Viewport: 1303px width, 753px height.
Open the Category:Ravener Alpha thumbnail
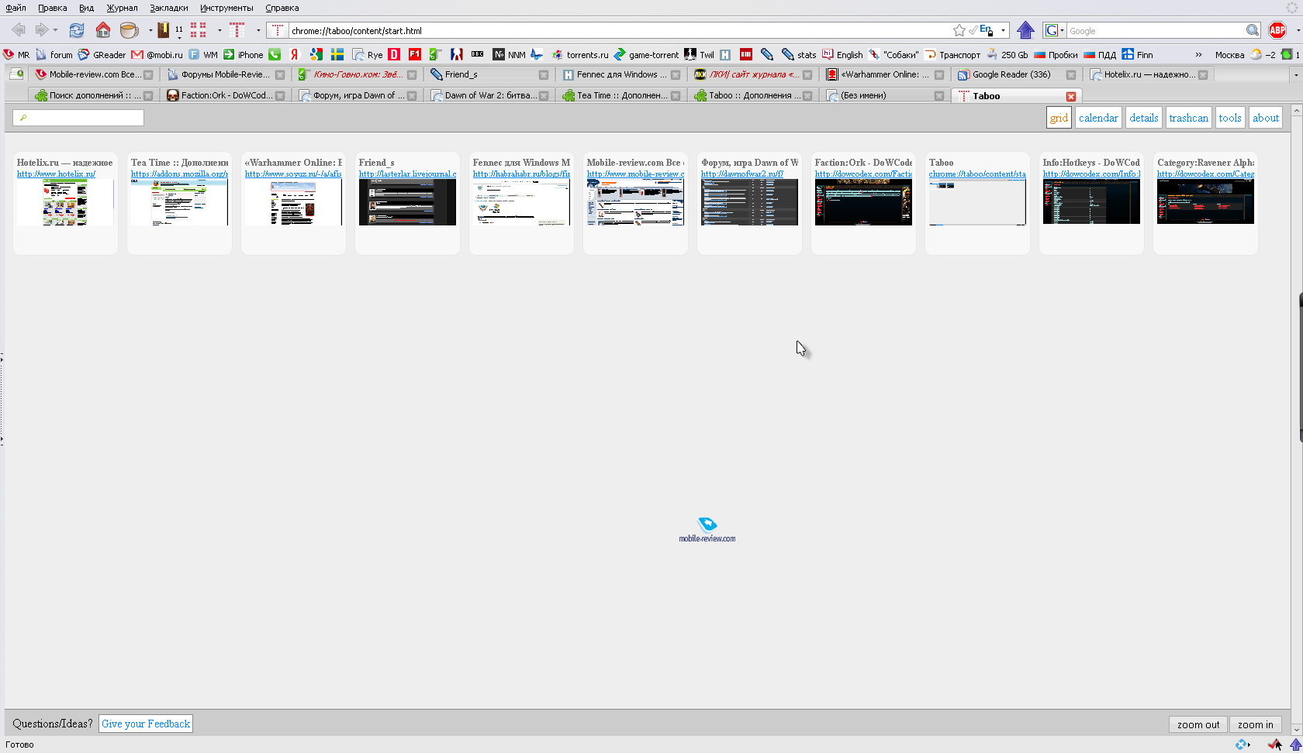(1205, 201)
